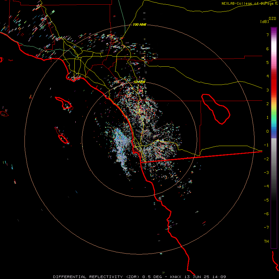Image resolution: width=279 pixels, height=279 pixels.
Task: Click the color scale value -5
Action: pyautogui.click(x=266, y=200)
